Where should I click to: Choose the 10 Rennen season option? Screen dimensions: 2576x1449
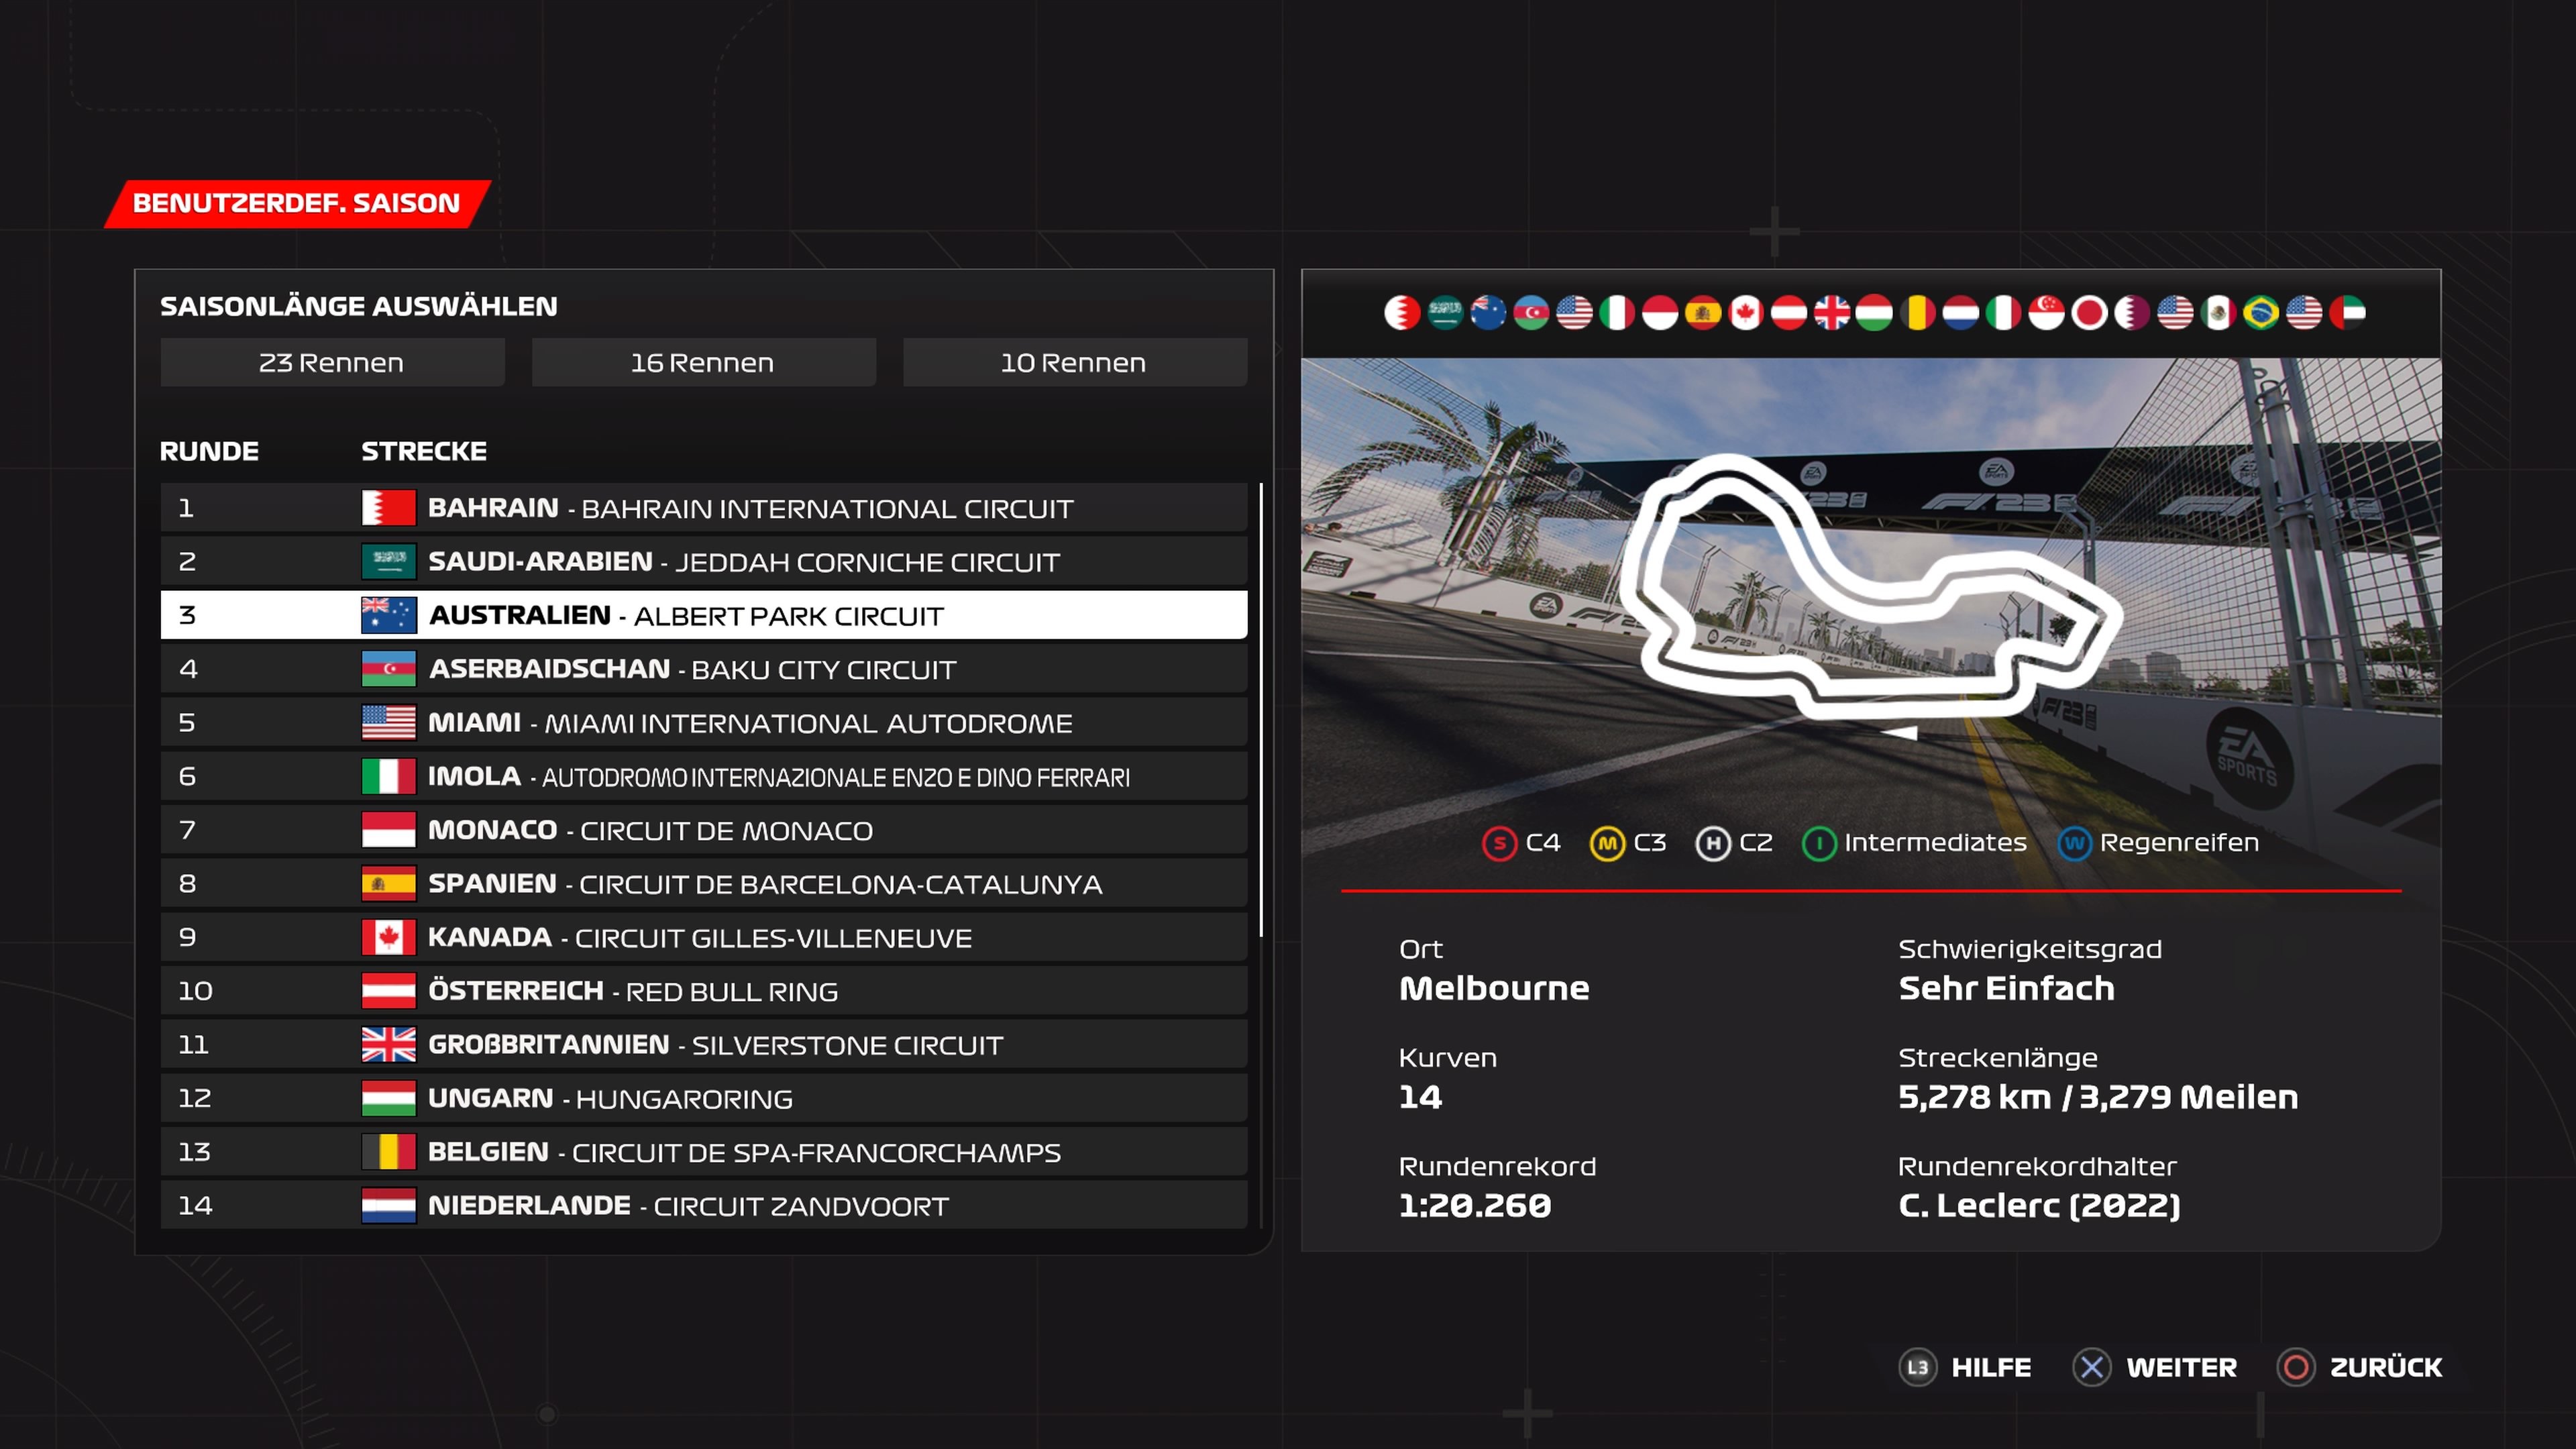1075,362
